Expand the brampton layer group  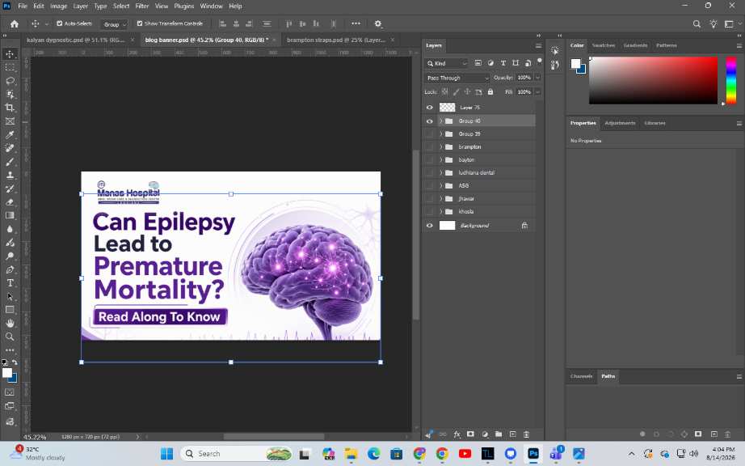(x=441, y=147)
